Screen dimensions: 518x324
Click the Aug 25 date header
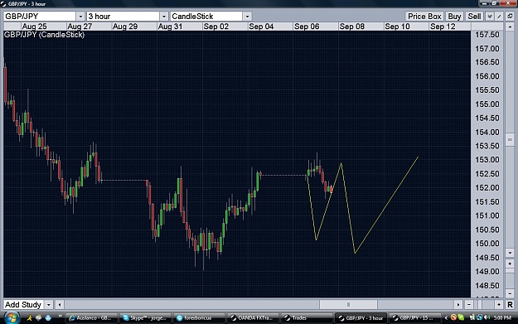pyautogui.click(x=34, y=27)
